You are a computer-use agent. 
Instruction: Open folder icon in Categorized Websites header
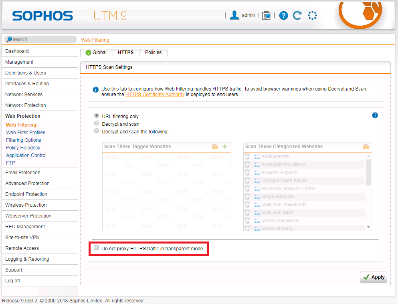pyautogui.click(x=366, y=147)
